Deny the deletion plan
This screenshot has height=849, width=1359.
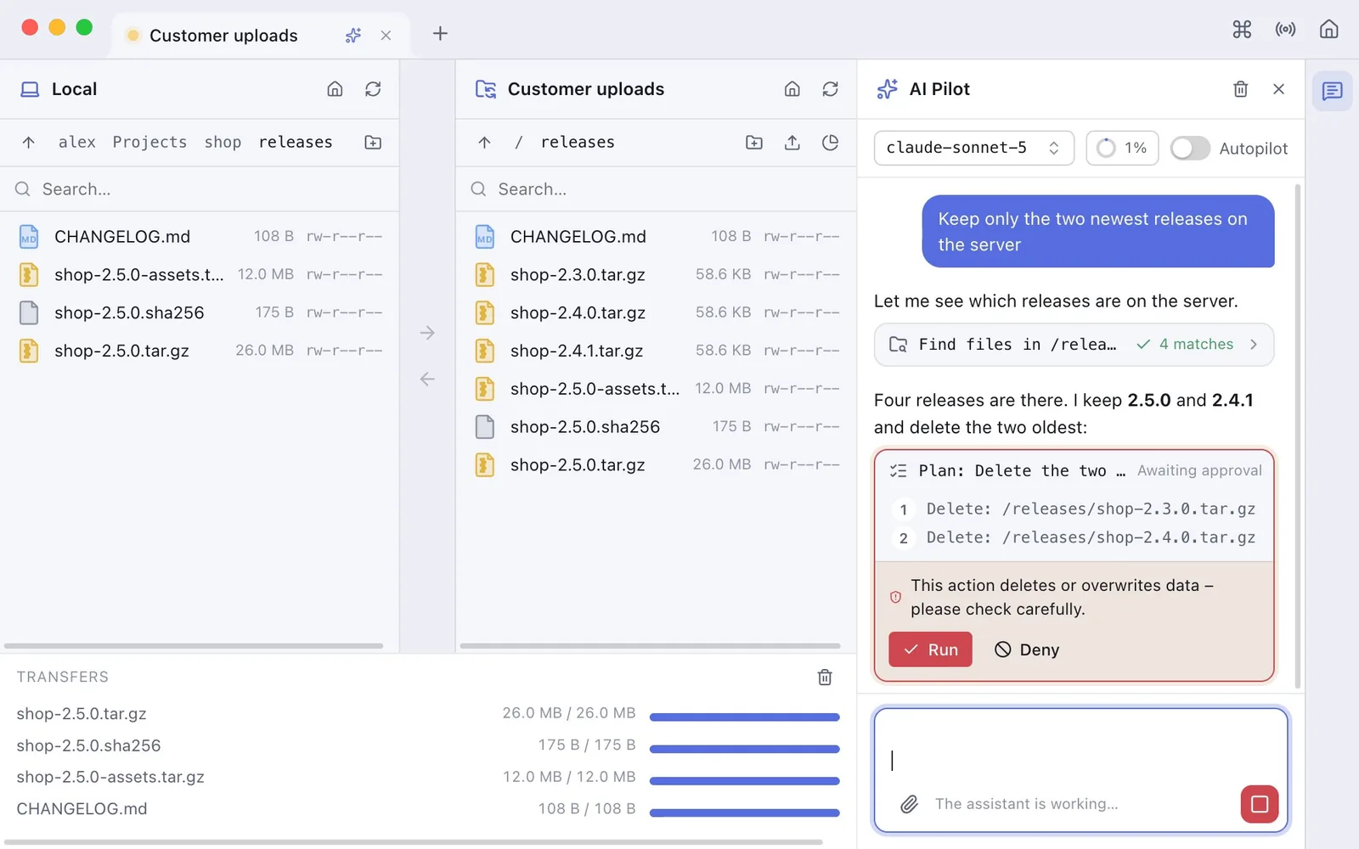1027,649
